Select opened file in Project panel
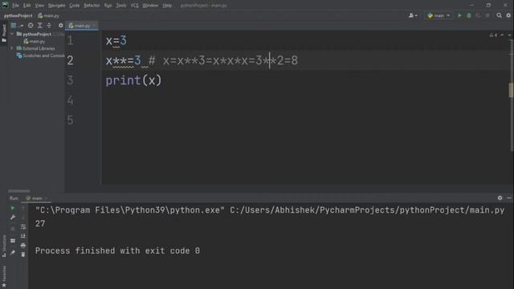 pos(31,25)
